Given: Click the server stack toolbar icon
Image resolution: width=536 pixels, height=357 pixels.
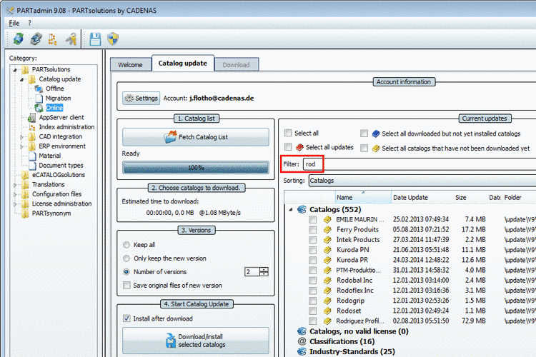Looking at the screenshot, I should click(36, 39).
